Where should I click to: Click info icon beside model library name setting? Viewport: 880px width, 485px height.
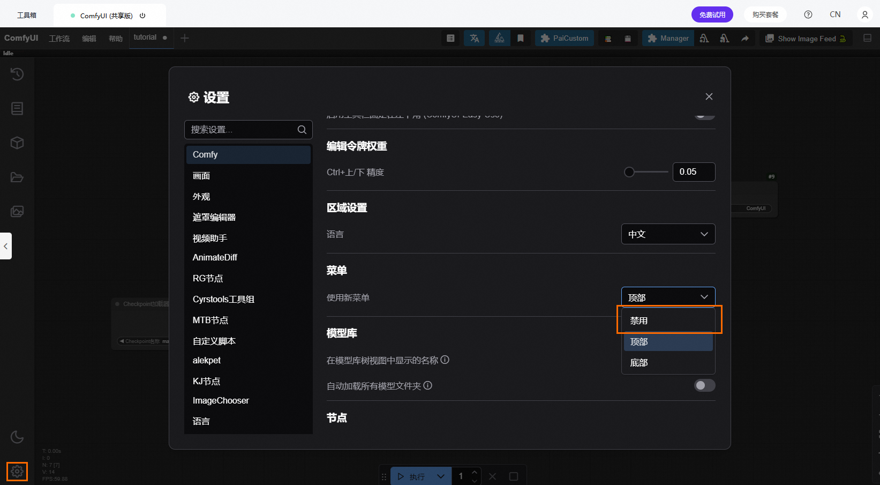pyautogui.click(x=445, y=360)
